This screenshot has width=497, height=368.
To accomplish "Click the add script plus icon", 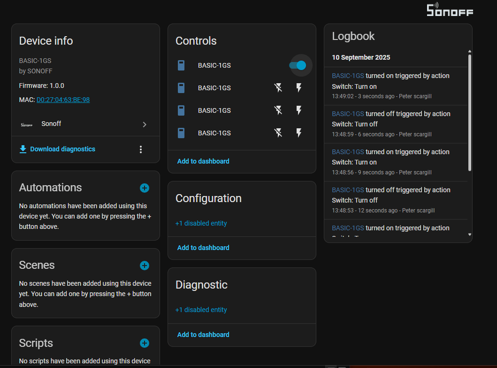I will [x=145, y=343].
